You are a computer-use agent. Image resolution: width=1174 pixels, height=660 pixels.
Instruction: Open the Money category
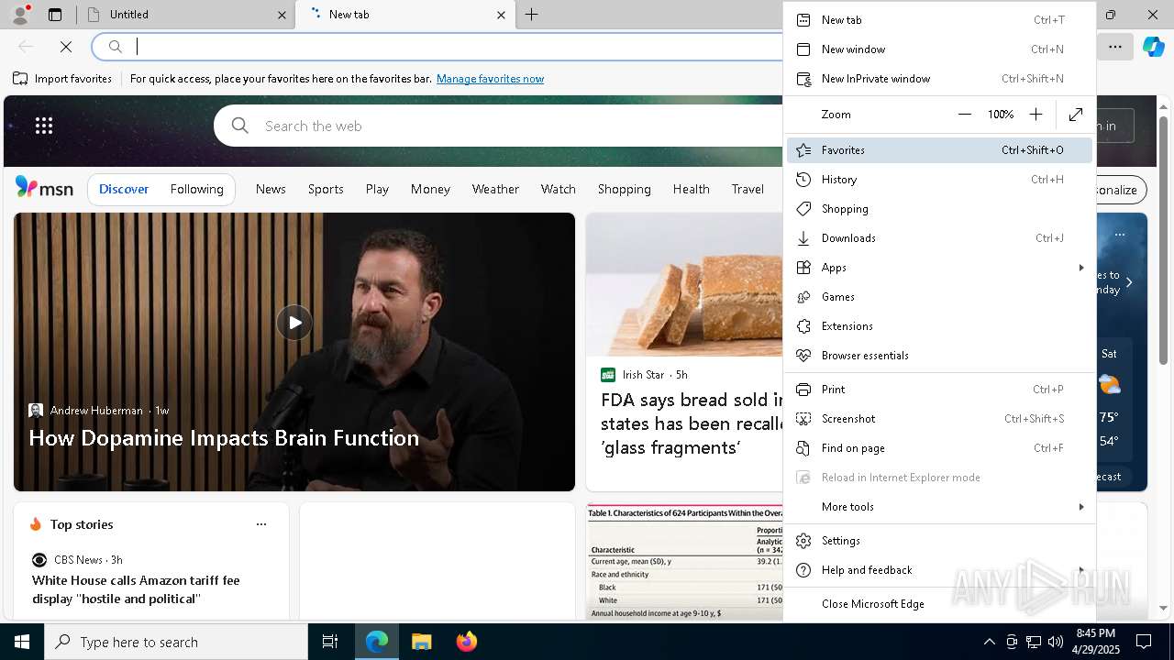pyautogui.click(x=430, y=189)
